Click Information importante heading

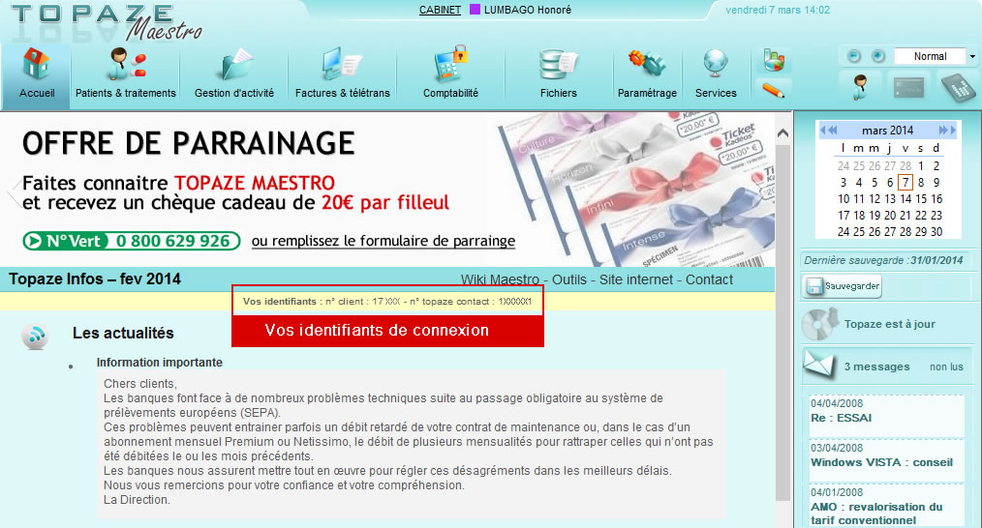[159, 363]
